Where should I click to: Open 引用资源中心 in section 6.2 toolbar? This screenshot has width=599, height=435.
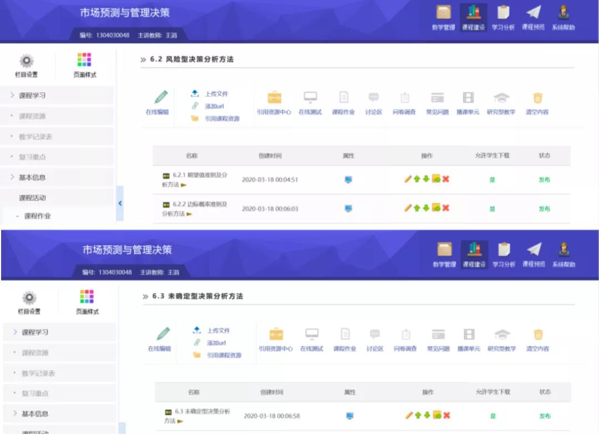point(275,98)
